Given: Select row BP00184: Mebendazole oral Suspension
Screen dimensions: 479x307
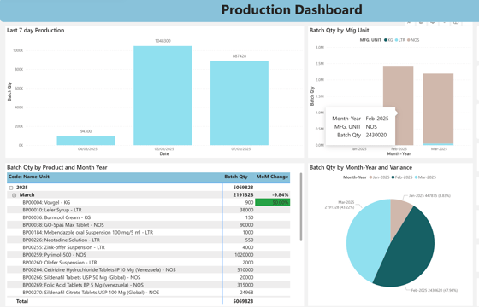Looking at the screenshot, I should click(x=149, y=232).
